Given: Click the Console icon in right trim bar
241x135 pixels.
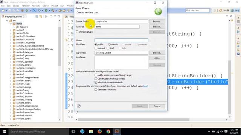Looking at the screenshot, I should (238, 54).
